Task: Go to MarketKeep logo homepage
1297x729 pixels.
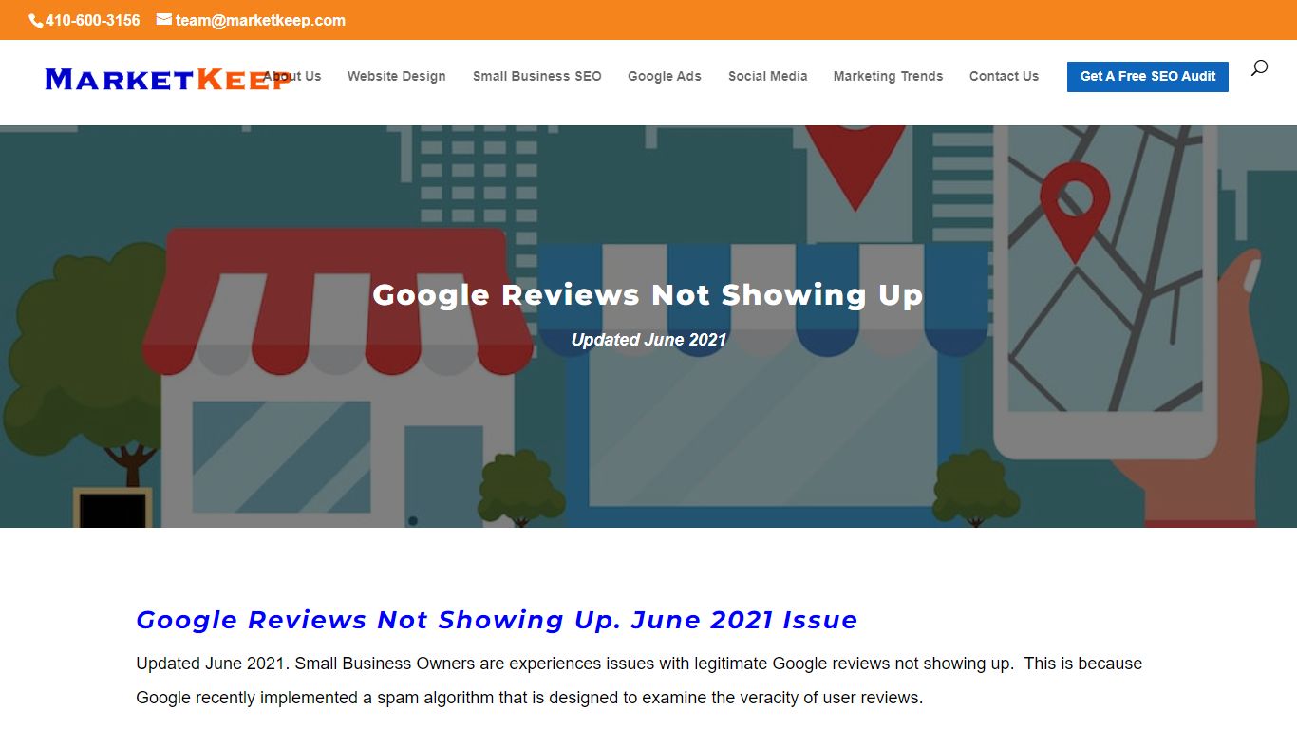Action: point(168,79)
